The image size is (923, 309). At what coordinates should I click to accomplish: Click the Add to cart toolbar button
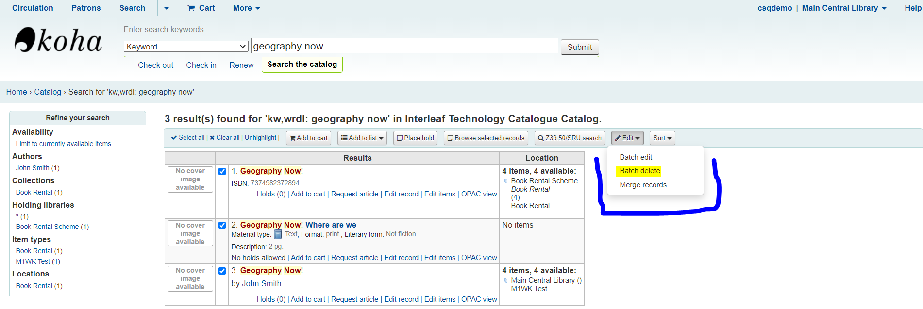click(309, 138)
